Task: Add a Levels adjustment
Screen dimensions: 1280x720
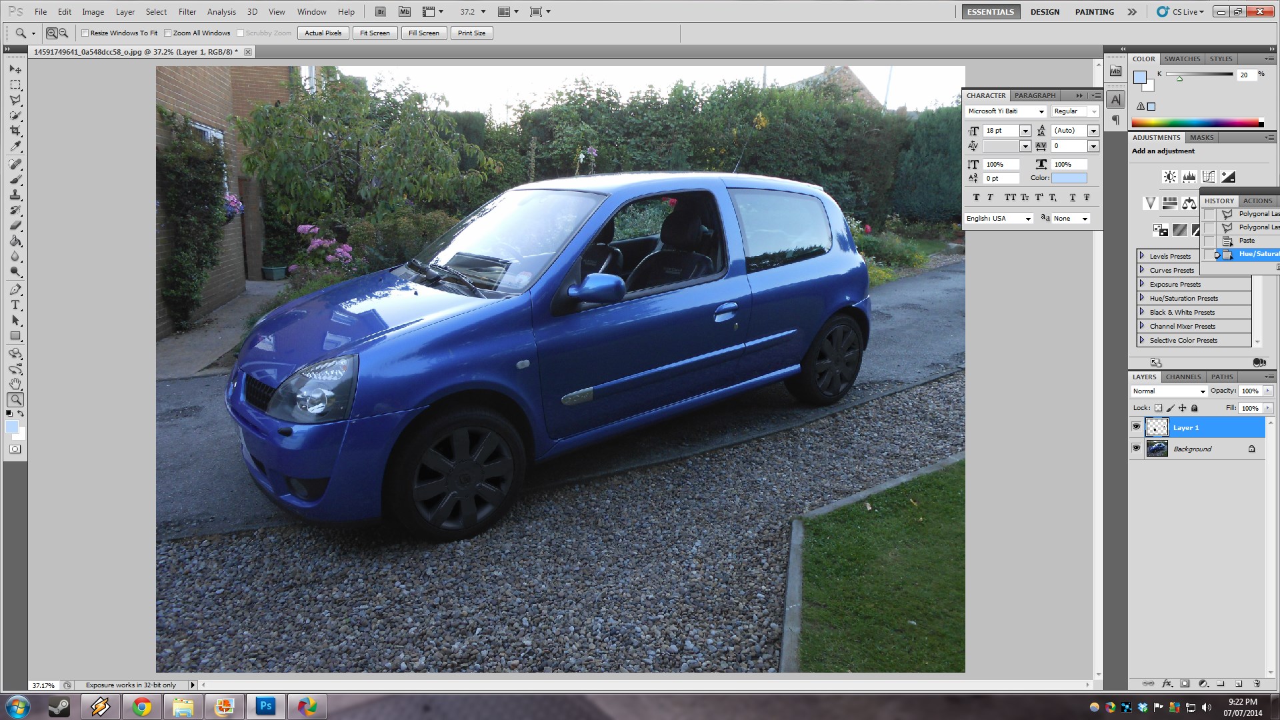Action: click(1189, 177)
